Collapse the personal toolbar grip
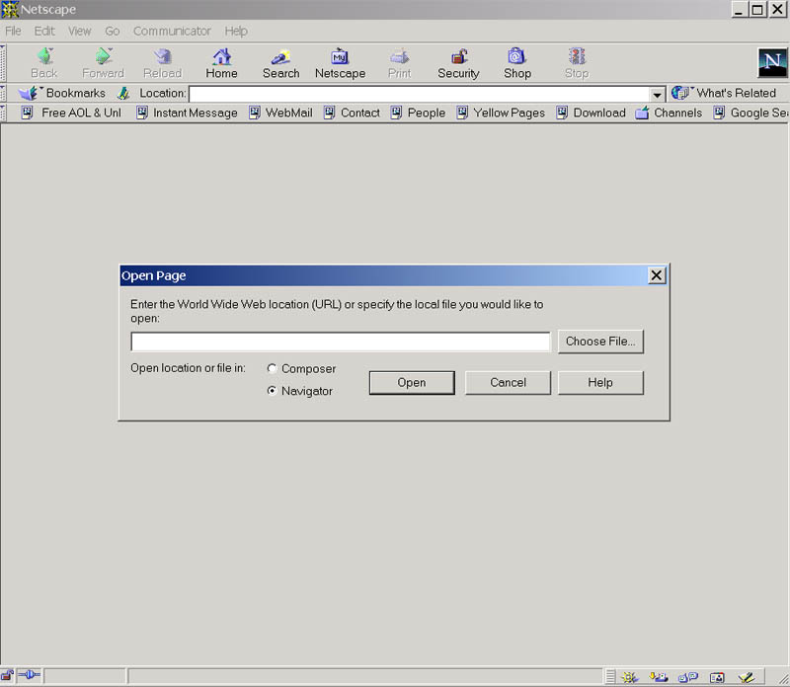Viewport: 790px width, 687px height. 3,113
